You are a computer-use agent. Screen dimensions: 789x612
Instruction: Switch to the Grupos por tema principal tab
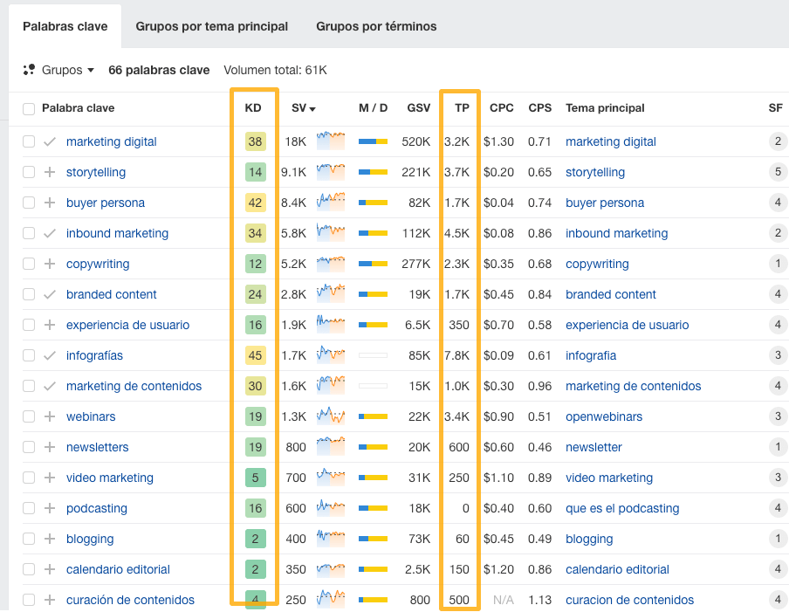pyautogui.click(x=211, y=26)
